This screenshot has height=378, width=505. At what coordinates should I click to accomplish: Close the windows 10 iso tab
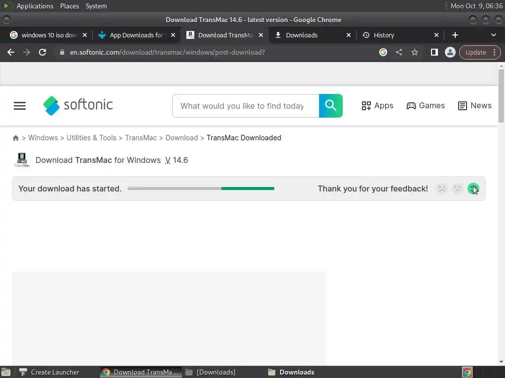point(85,35)
